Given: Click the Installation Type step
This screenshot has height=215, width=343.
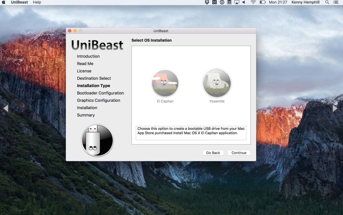Looking at the screenshot, I should click(x=93, y=86).
